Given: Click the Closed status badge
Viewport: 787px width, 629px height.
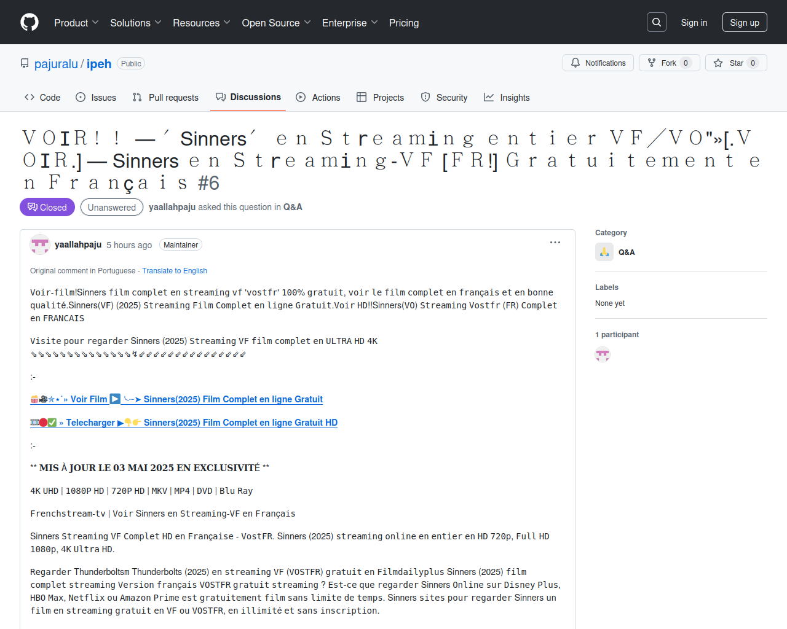Looking at the screenshot, I should [x=47, y=207].
